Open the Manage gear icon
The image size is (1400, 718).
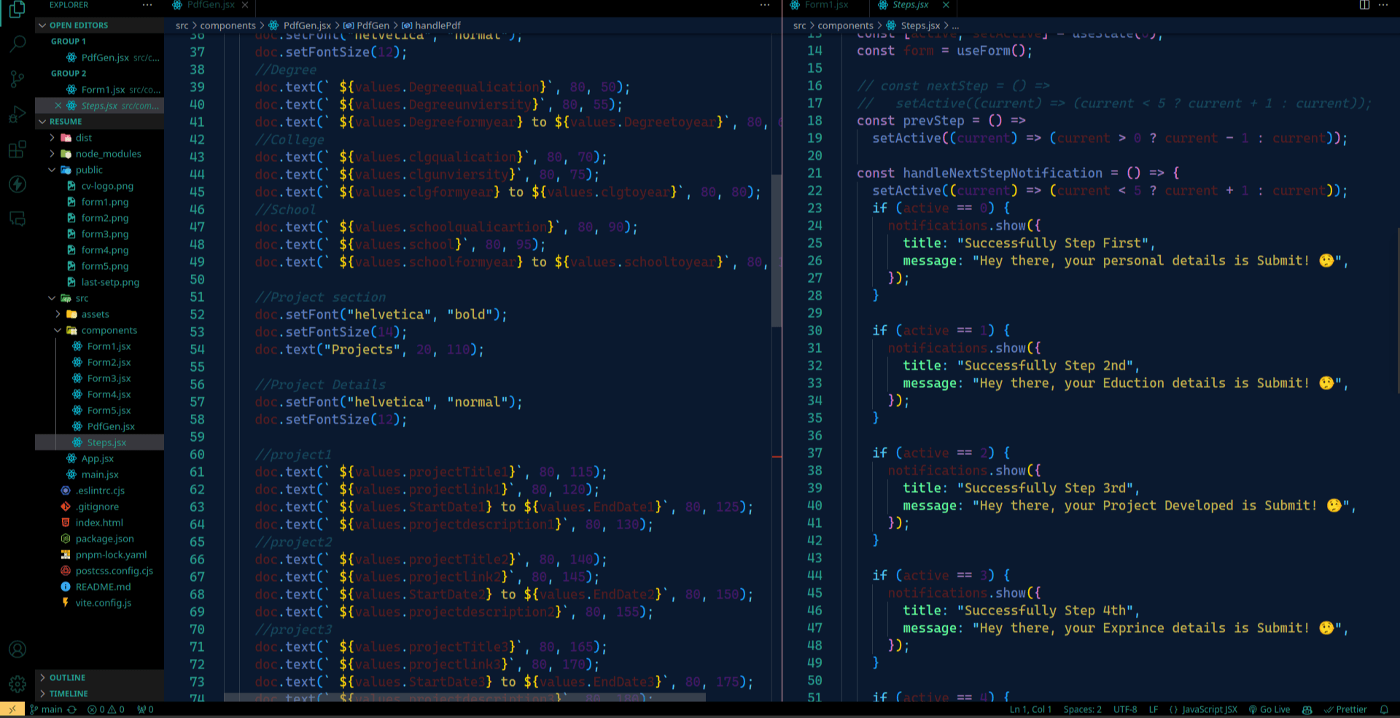[x=17, y=684]
